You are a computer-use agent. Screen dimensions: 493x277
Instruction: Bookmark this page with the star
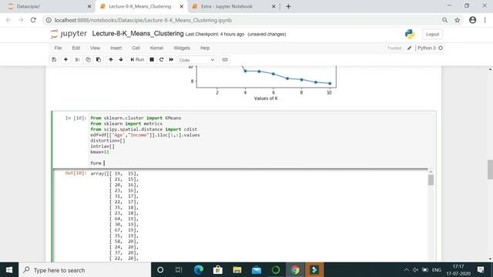(x=457, y=20)
